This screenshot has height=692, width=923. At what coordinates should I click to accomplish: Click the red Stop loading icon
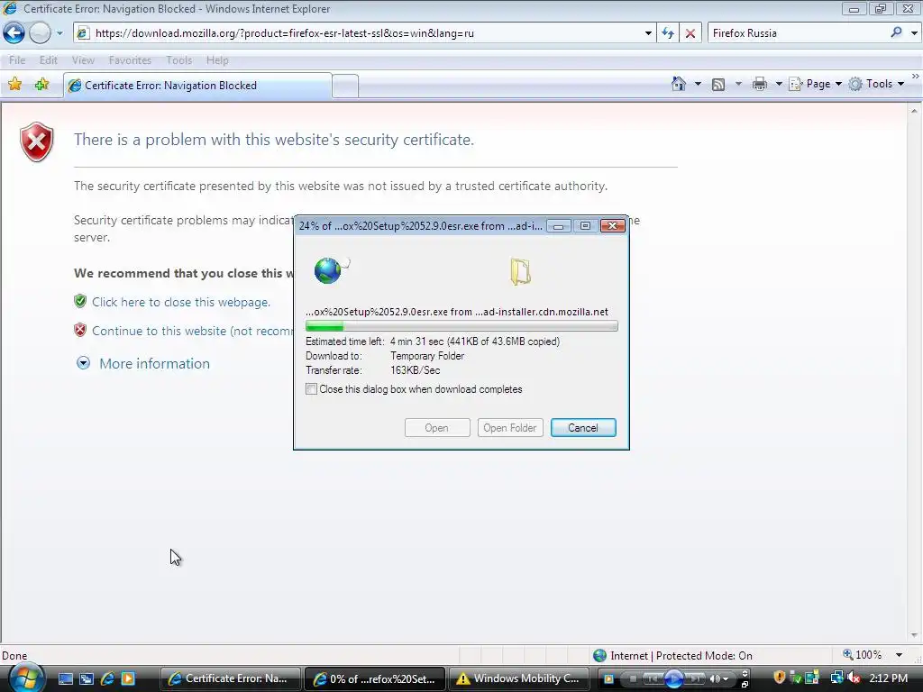[690, 33]
